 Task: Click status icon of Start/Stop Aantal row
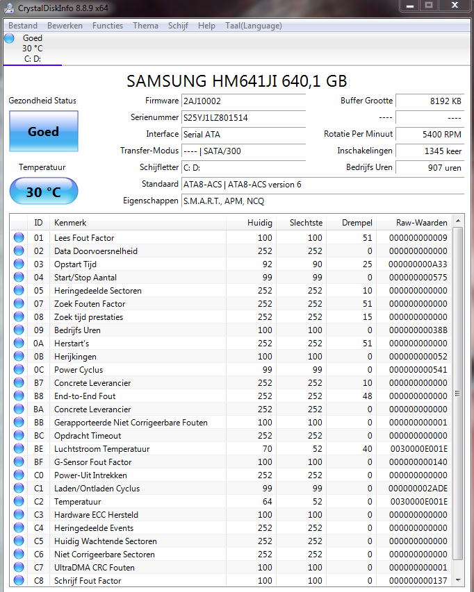[19, 277]
